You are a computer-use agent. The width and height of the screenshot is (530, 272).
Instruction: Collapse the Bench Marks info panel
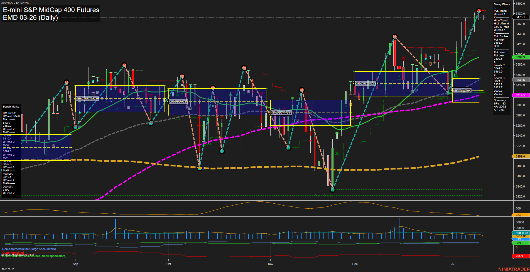click(x=11, y=107)
